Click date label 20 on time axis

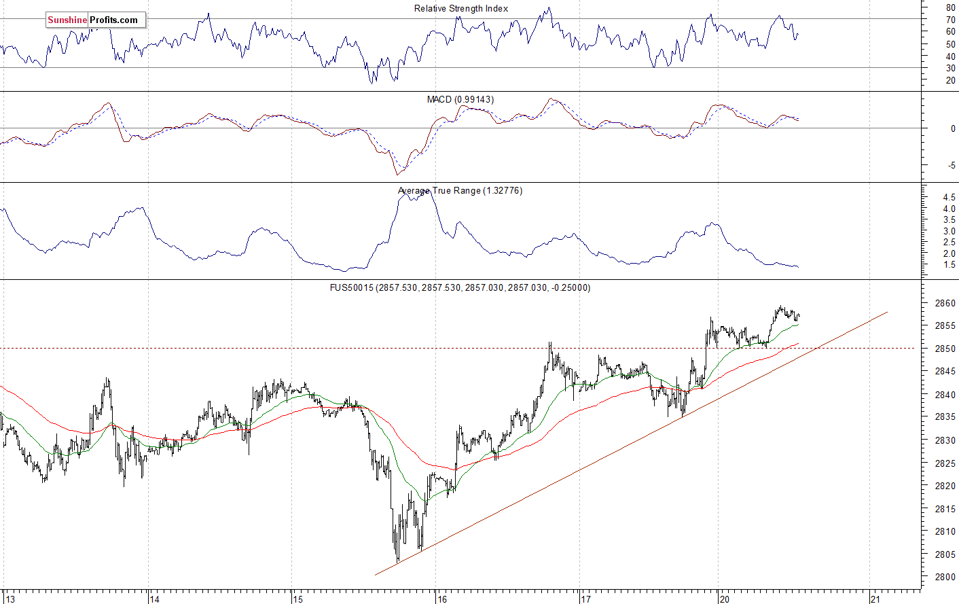725,599
